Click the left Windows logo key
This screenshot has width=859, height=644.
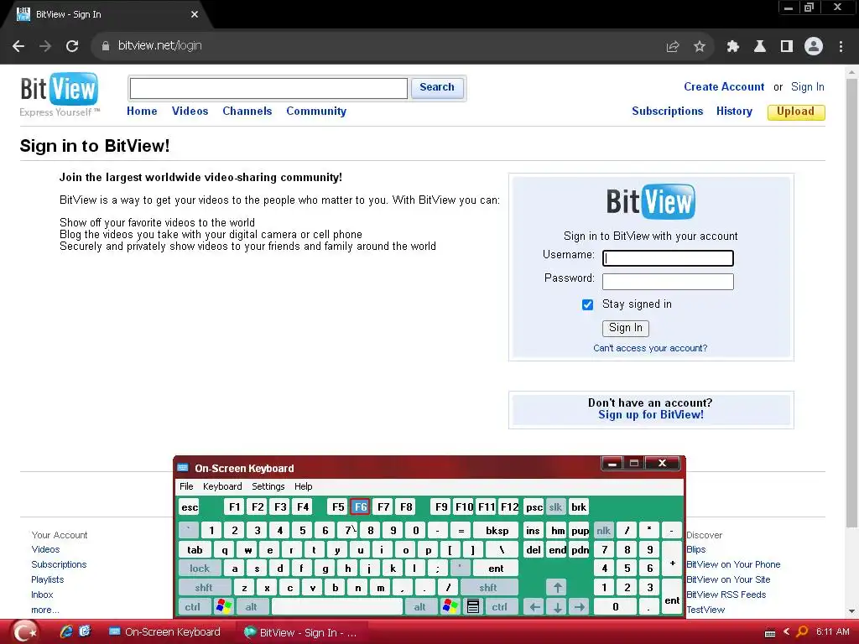point(223,607)
